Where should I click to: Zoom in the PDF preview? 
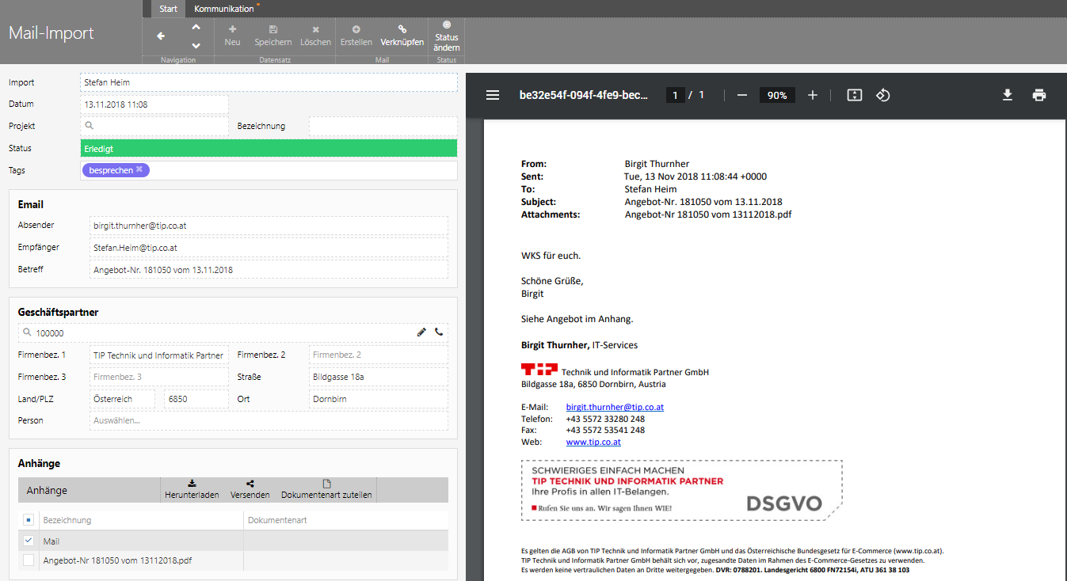[x=813, y=95]
